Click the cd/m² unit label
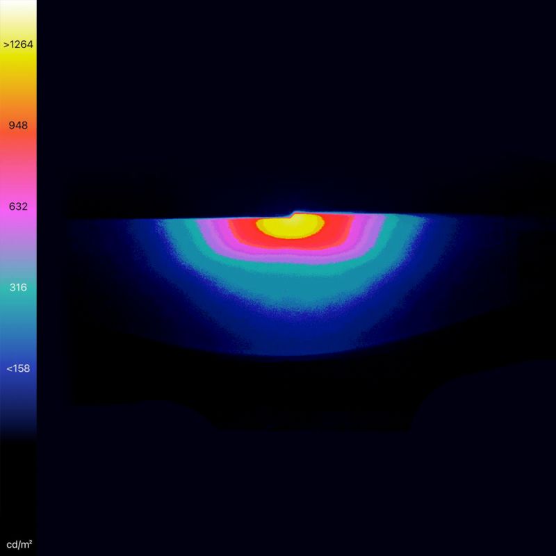Image resolution: width=556 pixels, height=556 pixels. click(x=18, y=543)
